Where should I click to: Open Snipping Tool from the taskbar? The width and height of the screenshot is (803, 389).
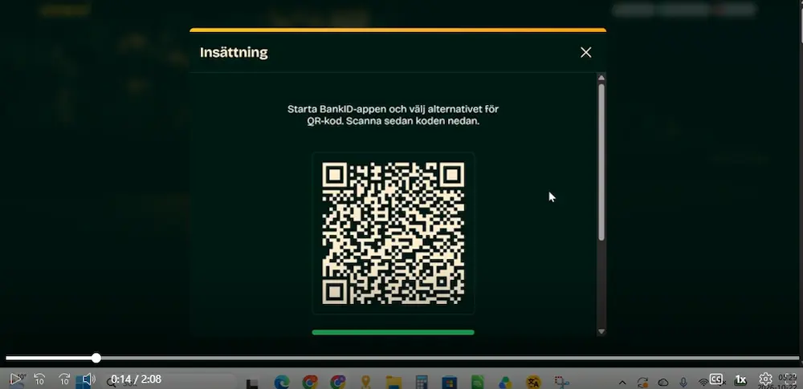tap(562, 382)
